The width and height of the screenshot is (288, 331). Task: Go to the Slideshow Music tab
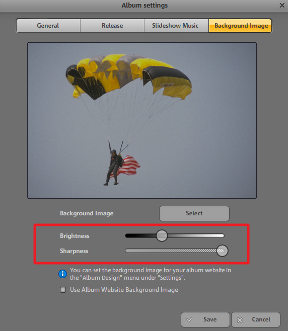click(176, 26)
